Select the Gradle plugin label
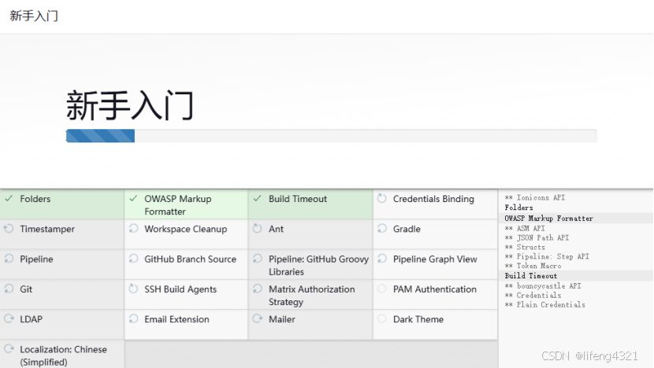654x368 pixels. [407, 229]
